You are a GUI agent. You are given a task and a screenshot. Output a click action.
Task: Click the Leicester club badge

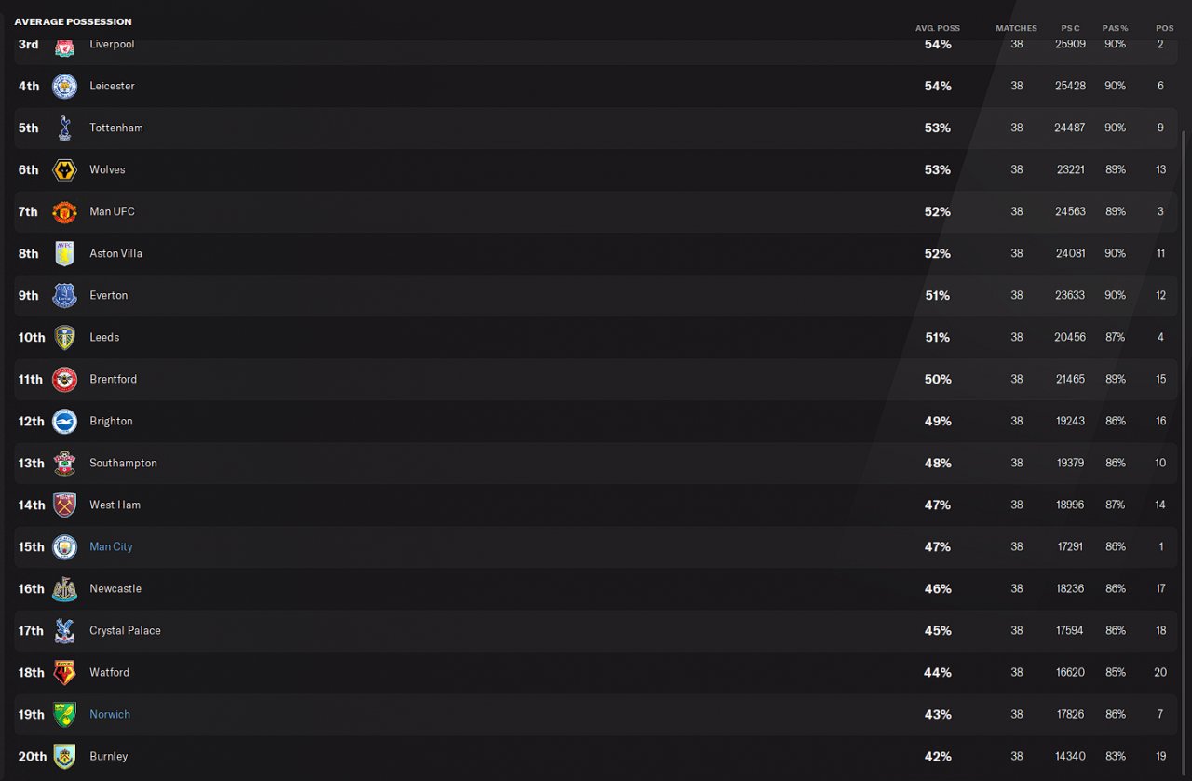[64, 86]
